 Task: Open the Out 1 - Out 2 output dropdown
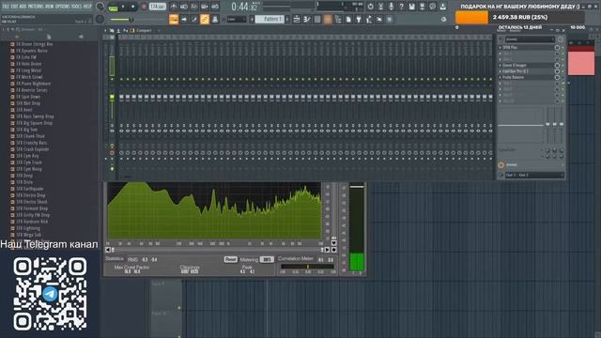tap(534, 176)
